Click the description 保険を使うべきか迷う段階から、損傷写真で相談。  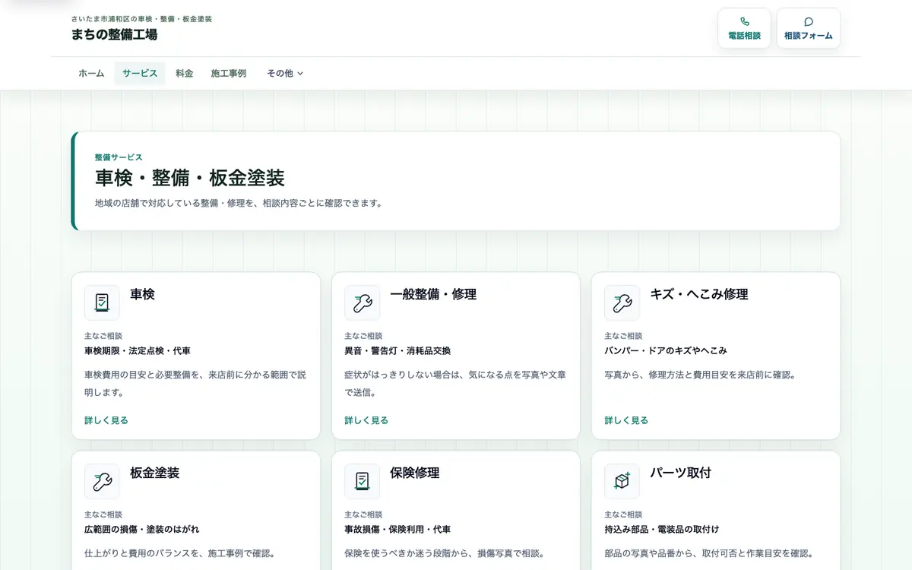(445, 553)
